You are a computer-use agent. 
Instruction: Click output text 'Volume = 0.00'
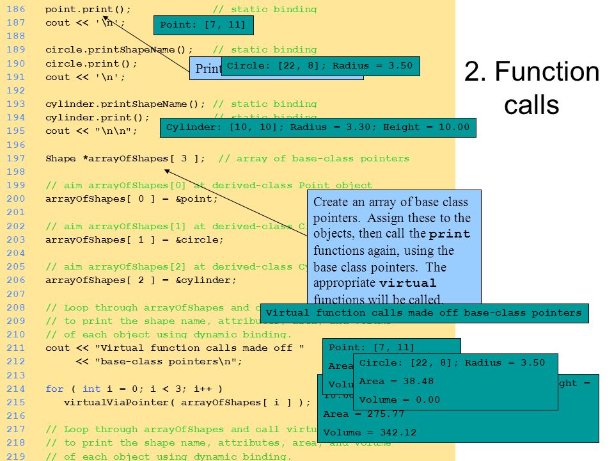399,400
